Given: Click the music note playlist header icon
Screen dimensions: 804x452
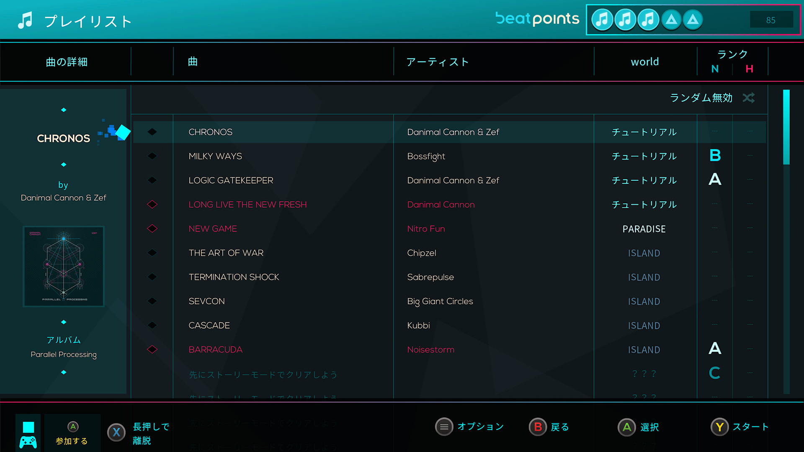Looking at the screenshot, I should click(25, 20).
